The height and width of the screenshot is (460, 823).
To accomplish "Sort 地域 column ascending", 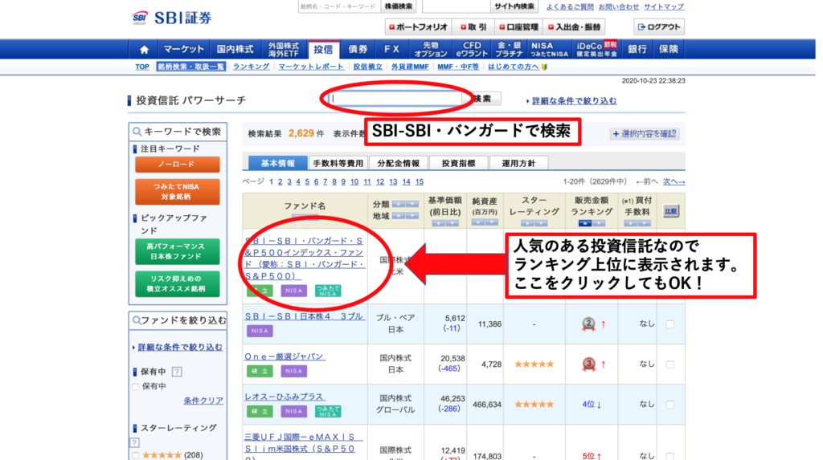I will (x=399, y=216).
